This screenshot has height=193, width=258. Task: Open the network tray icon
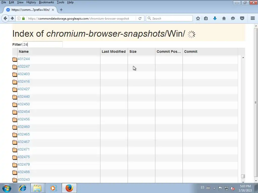227,188
